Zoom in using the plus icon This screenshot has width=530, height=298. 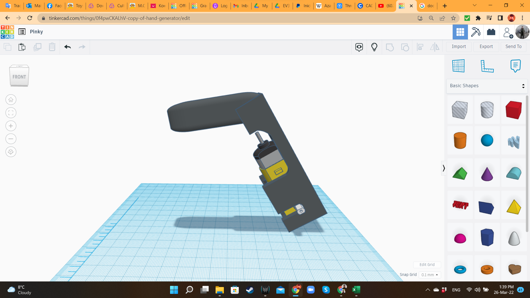(x=11, y=126)
